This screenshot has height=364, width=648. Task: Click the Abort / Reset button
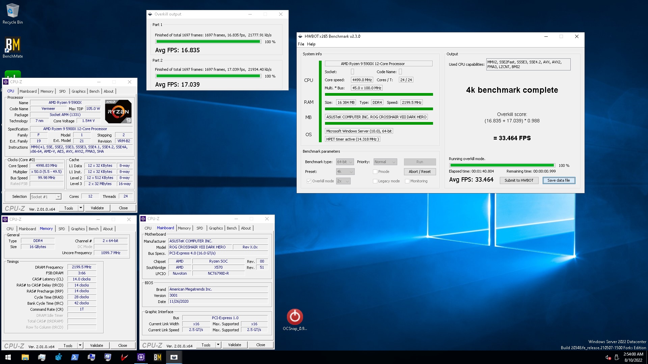tap(420, 172)
